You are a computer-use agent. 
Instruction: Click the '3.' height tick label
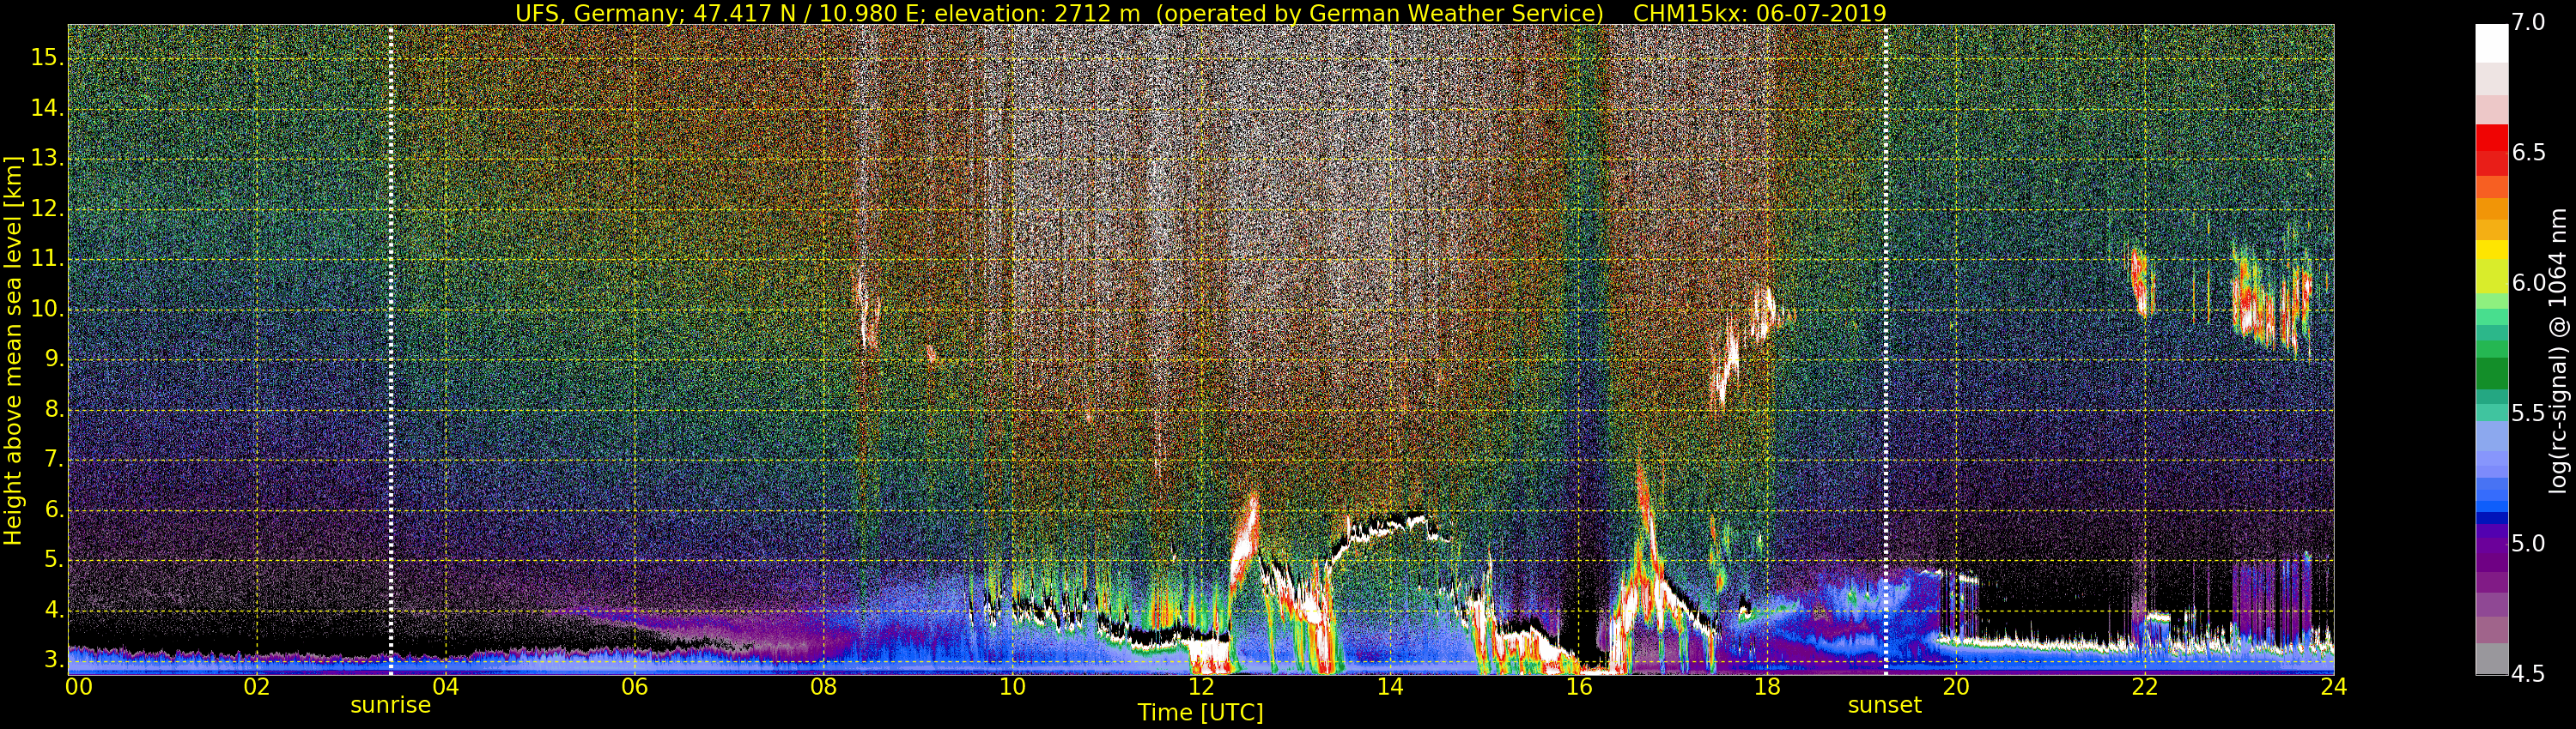click(54, 660)
